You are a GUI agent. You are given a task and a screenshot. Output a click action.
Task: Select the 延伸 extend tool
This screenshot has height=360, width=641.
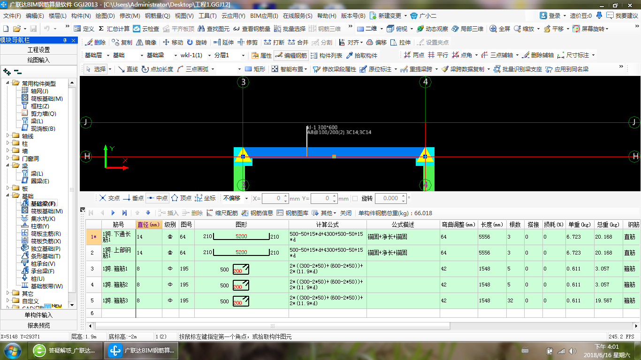[x=223, y=42]
